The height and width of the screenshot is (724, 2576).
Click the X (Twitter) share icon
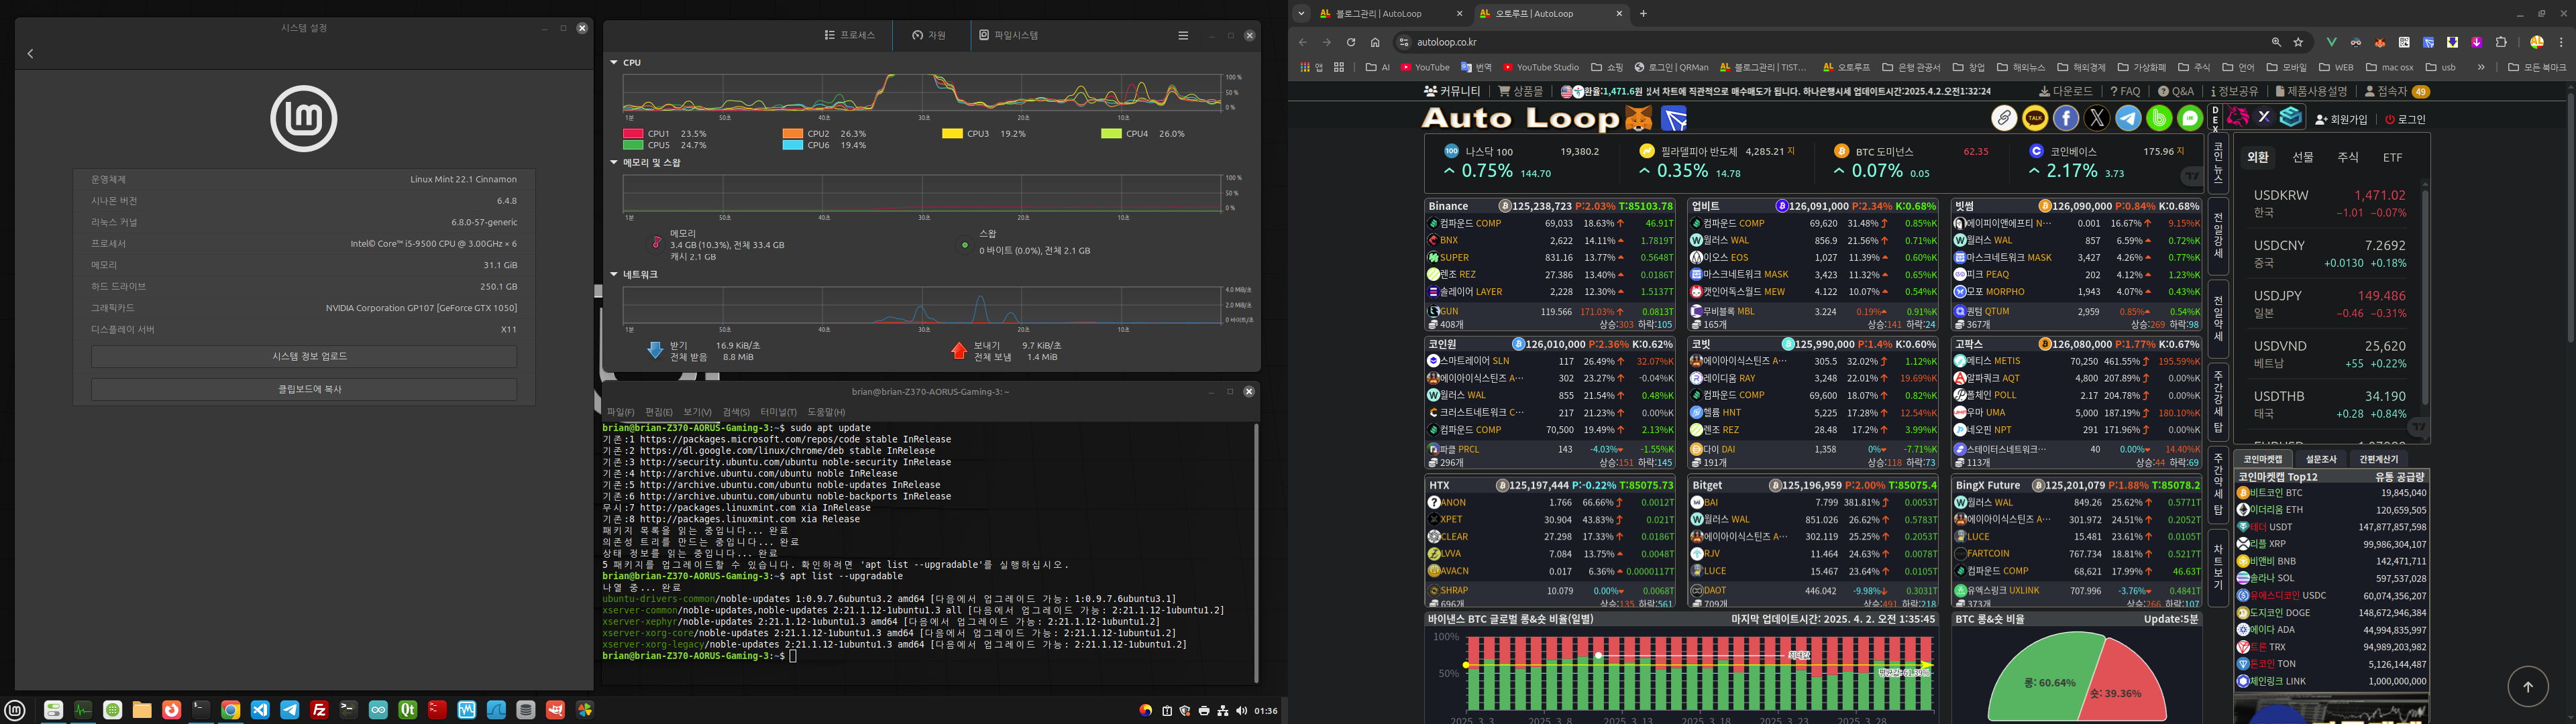click(x=2097, y=118)
